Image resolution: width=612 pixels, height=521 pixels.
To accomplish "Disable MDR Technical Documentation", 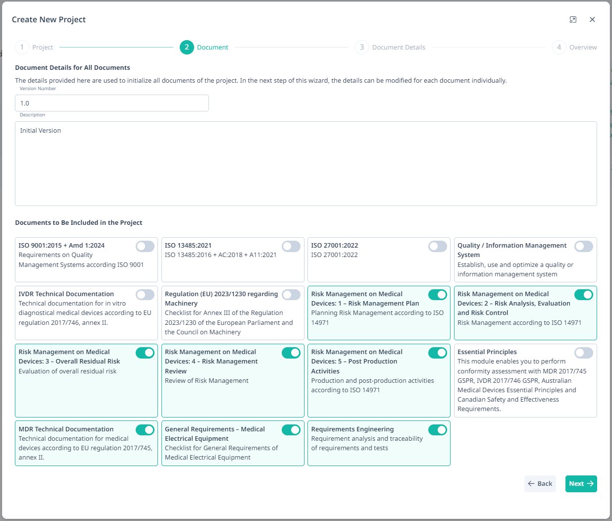I will coord(145,430).
